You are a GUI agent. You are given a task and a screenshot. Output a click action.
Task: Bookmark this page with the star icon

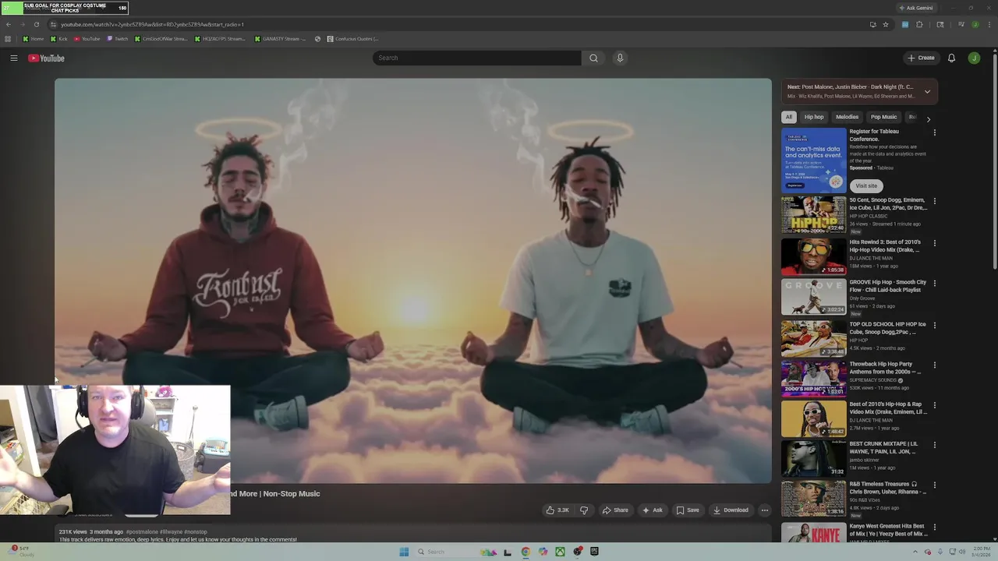coord(886,24)
